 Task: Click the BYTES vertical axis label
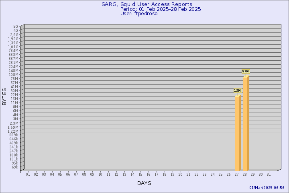(x=4, y=96)
